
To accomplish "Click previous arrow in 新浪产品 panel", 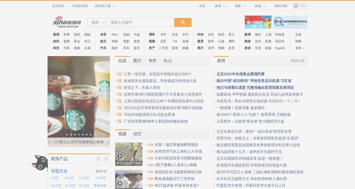I will click(98, 159).
